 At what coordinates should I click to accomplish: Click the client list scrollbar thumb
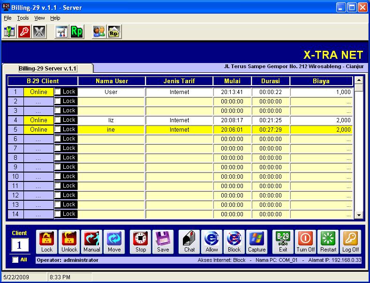(359, 87)
